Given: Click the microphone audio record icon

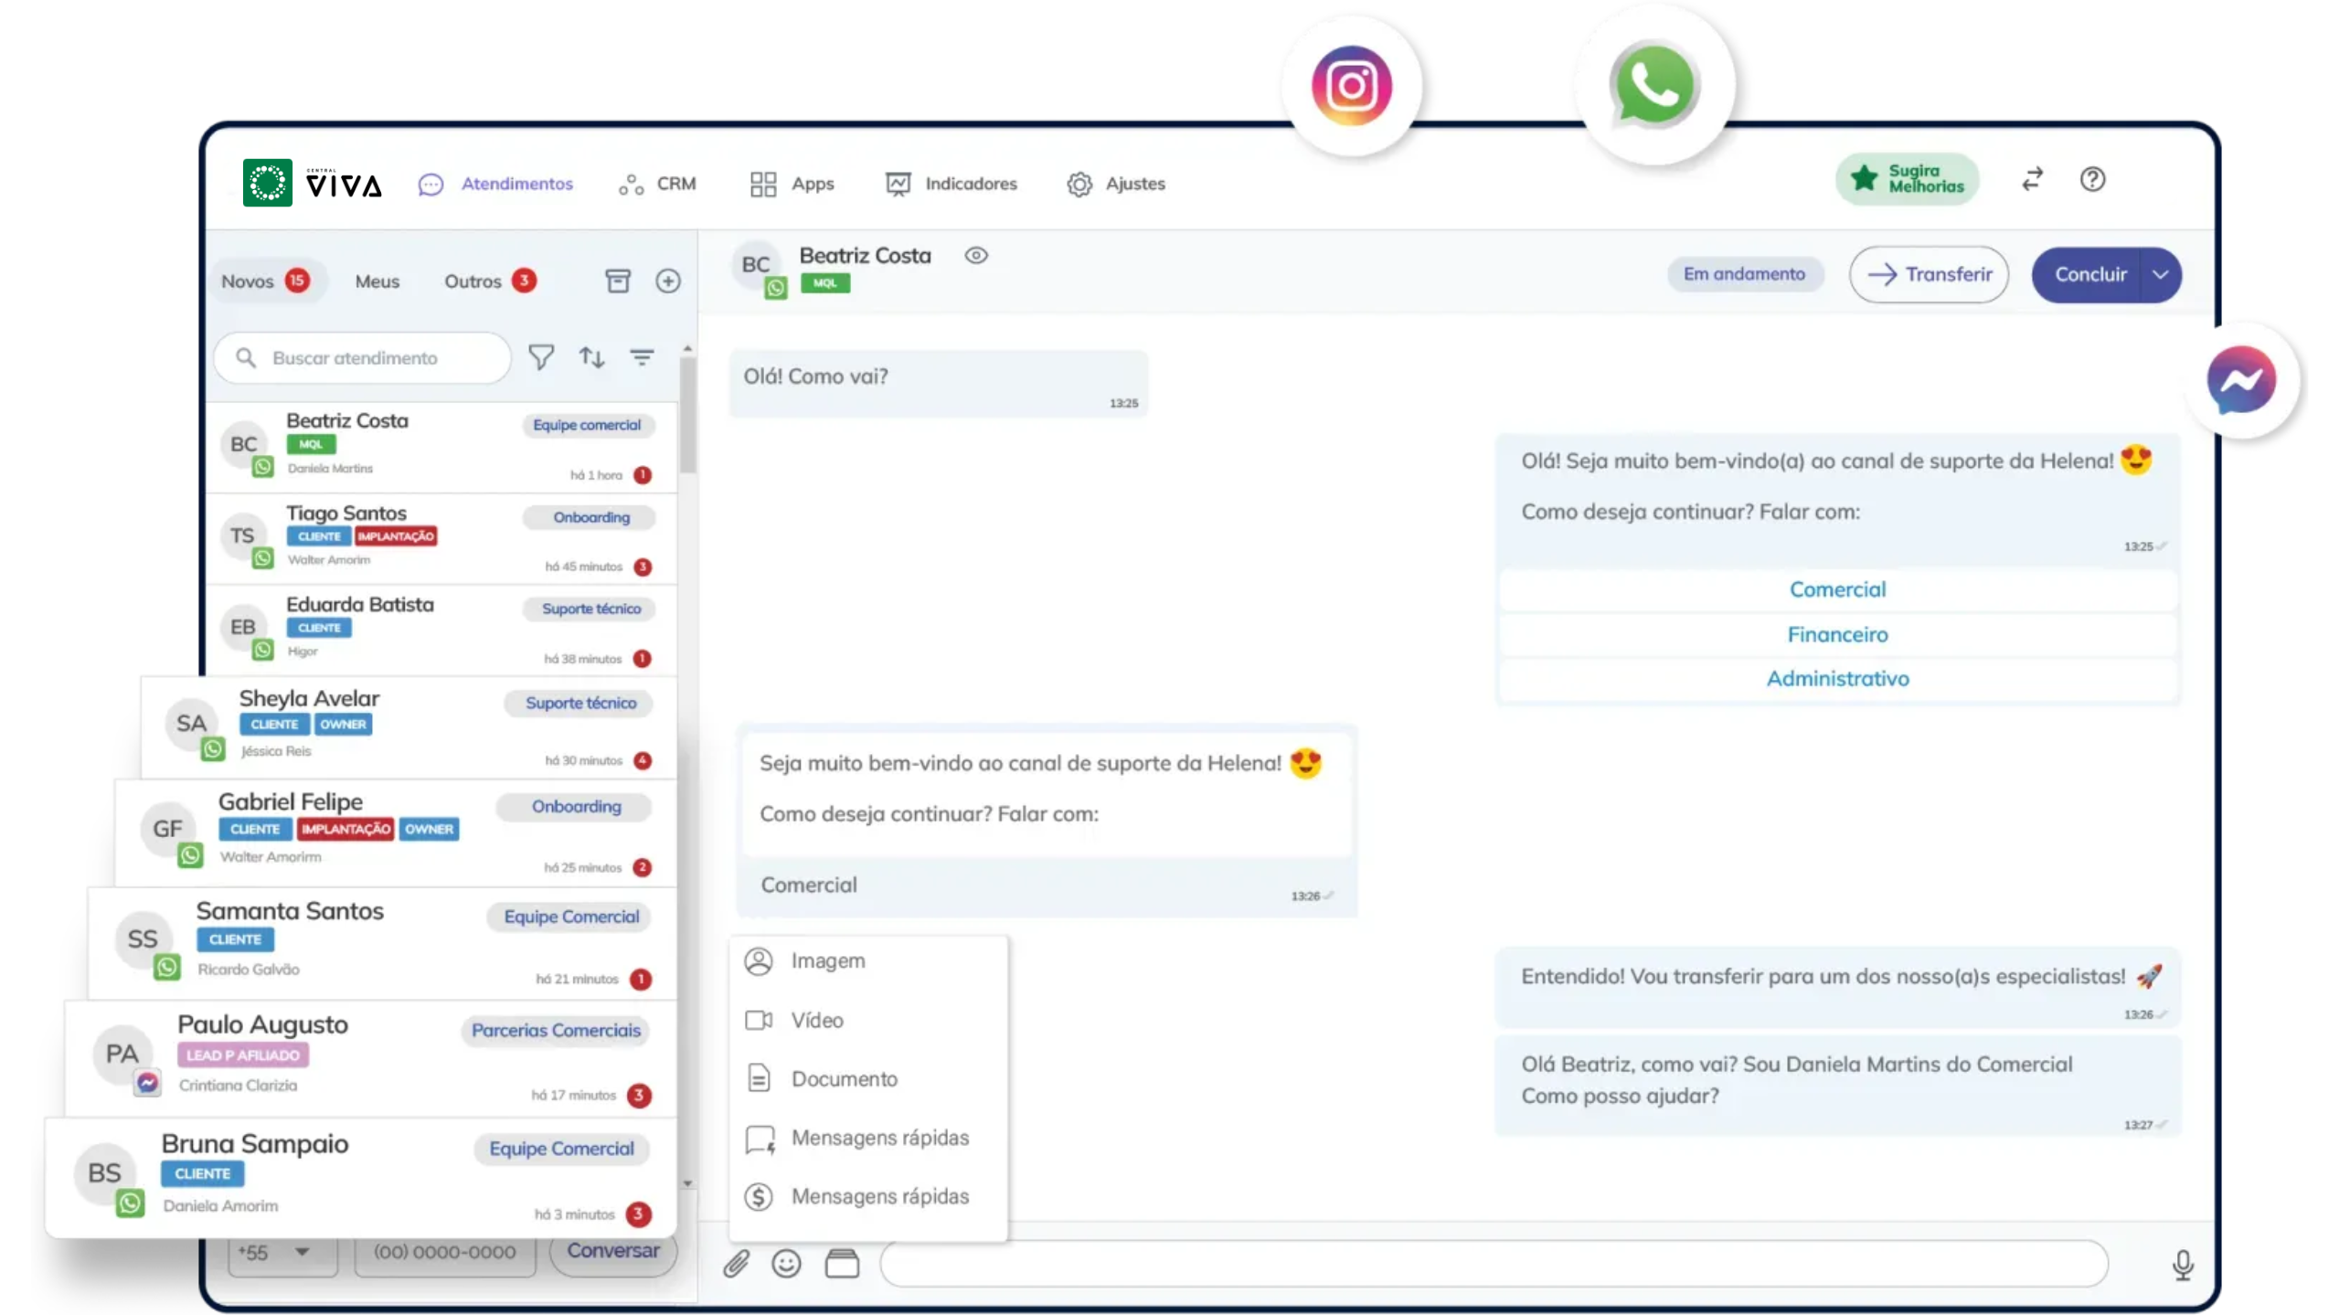Looking at the screenshot, I should click(2183, 1265).
